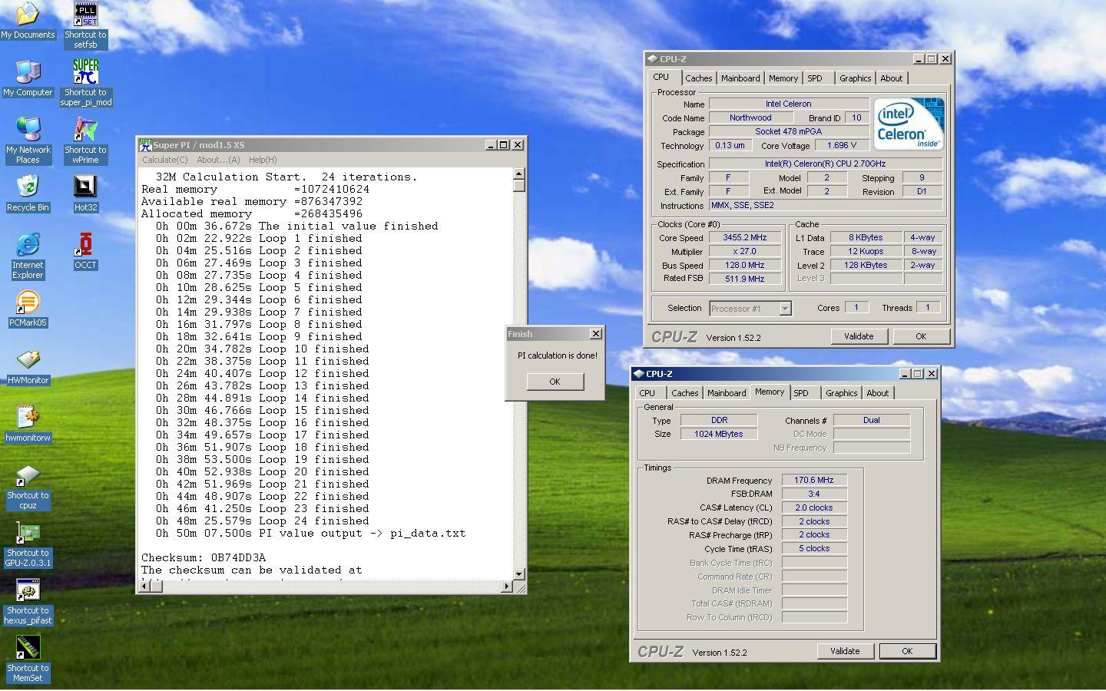Select the Hot32 desktop icon
Image resolution: width=1106 pixels, height=691 pixels.
point(85,193)
